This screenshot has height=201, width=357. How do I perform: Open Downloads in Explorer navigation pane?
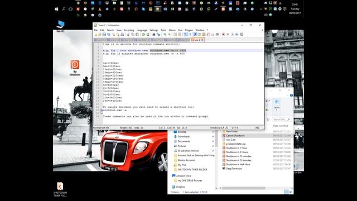point(184,136)
